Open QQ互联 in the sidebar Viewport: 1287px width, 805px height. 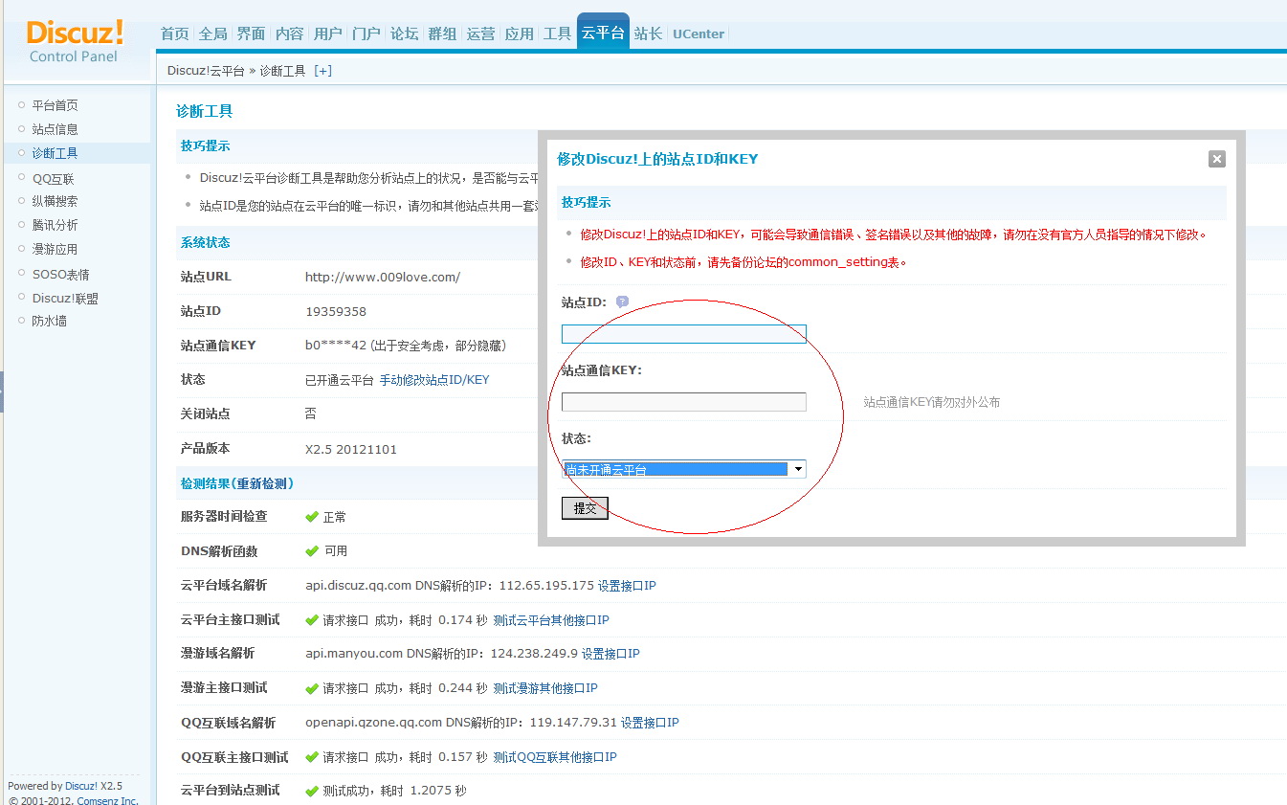pyautogui.click(x=53, y=179)
